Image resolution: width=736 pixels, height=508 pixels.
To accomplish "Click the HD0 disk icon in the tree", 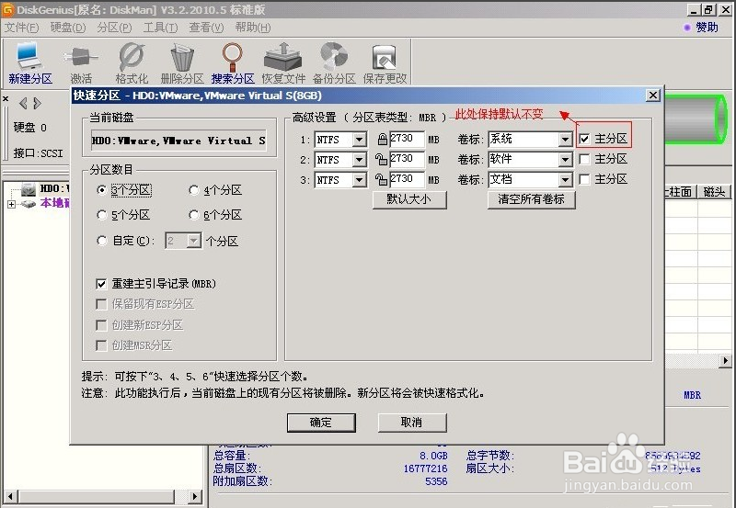I will [29, 189].
